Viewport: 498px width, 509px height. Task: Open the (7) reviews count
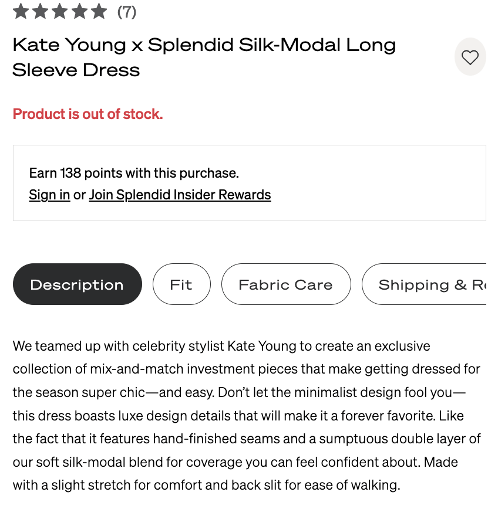coord(127,11)
